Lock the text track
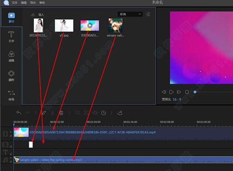The width and height of the screenshot is (233, 171). [11, 154]
